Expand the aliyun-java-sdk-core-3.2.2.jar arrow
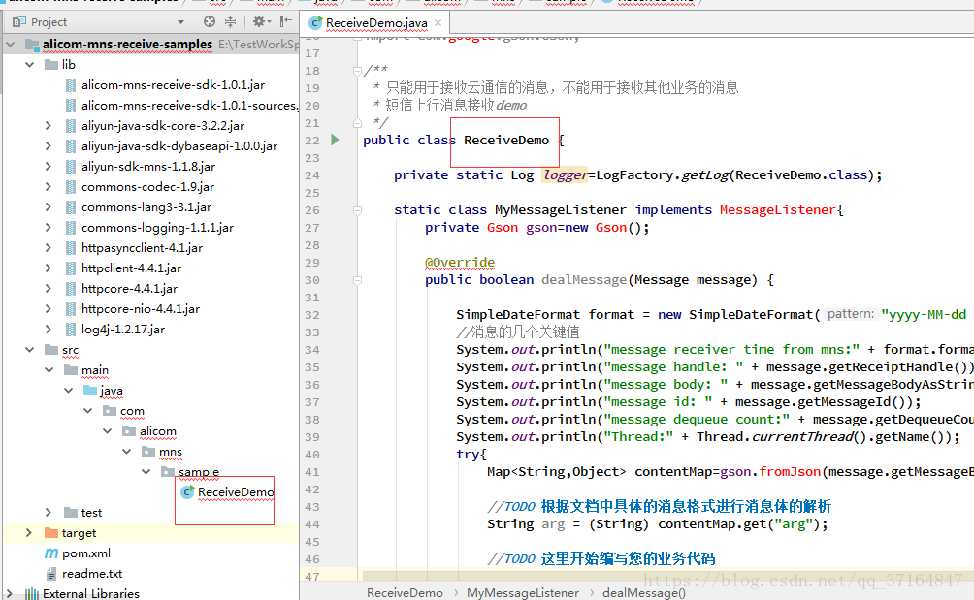Image resolution: width=974 pixels, height=600 pixels. (49, 125)
